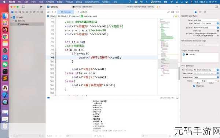Click main.cpp in the jump bar path
The width and height of the screenshot is (220, 138).
pyautogui.click(x=74, y=16)
